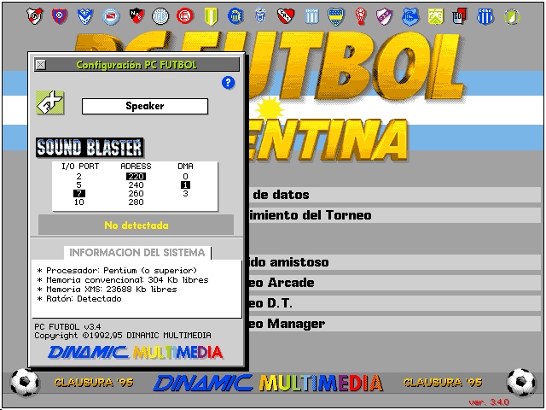Open the INFORMACION DEL SISTEMA tab

click(x=137, y=253)
